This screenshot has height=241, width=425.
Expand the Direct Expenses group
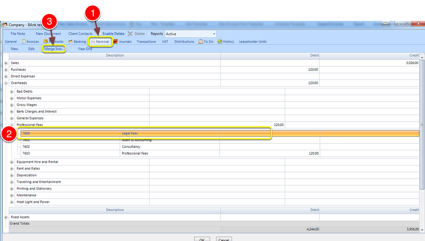pos(6,76)
